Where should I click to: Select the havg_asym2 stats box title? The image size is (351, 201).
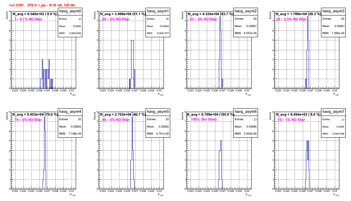[246, 11]
